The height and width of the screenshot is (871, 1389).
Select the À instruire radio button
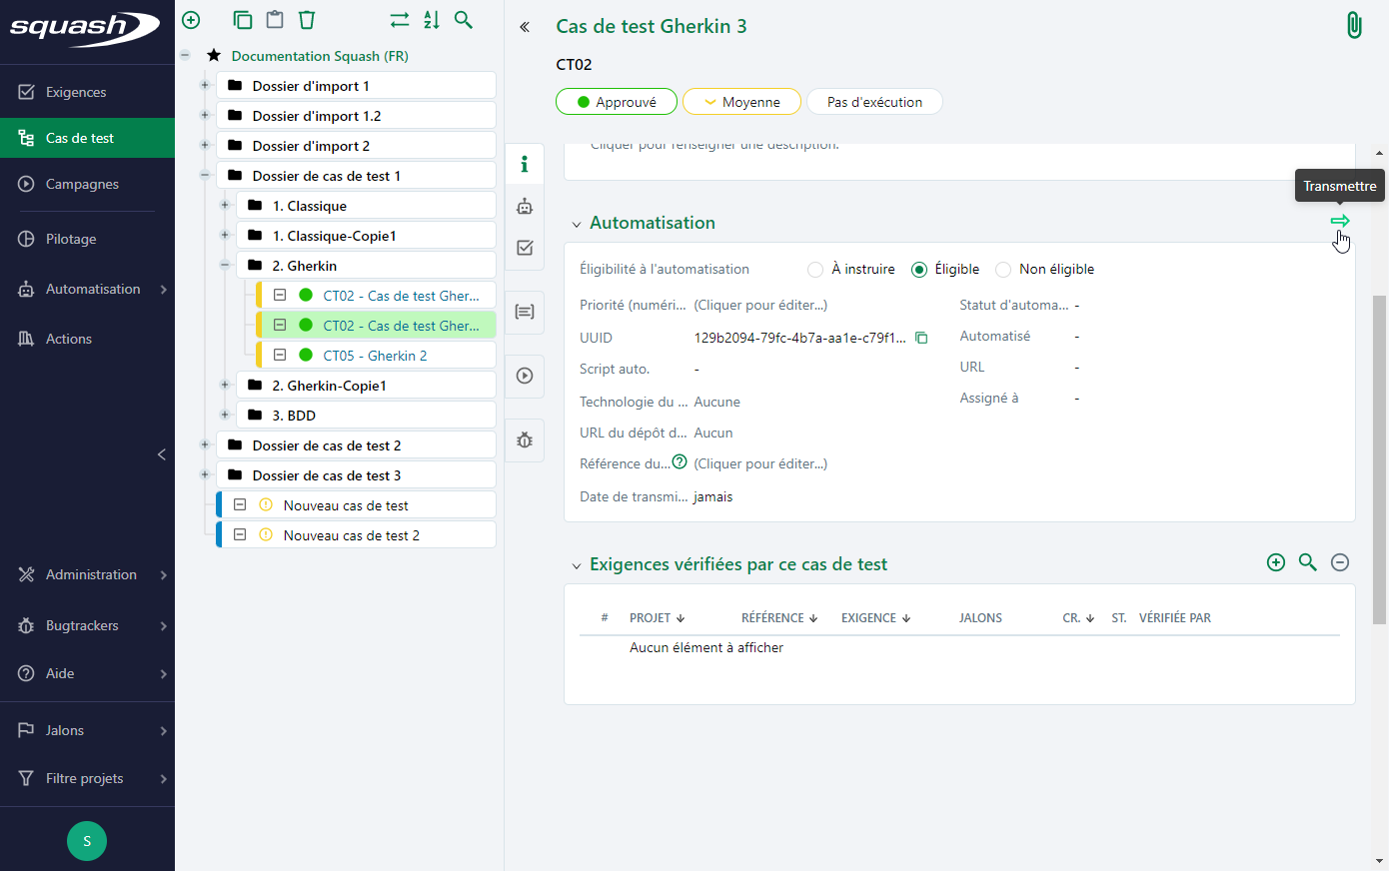(x=814, y=269)
